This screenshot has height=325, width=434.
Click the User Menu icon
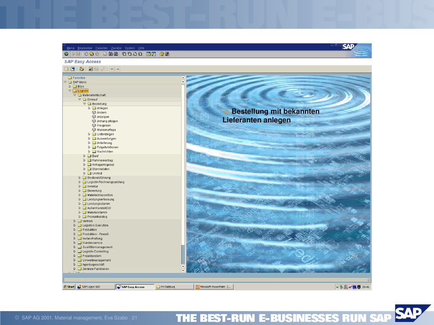67,69
